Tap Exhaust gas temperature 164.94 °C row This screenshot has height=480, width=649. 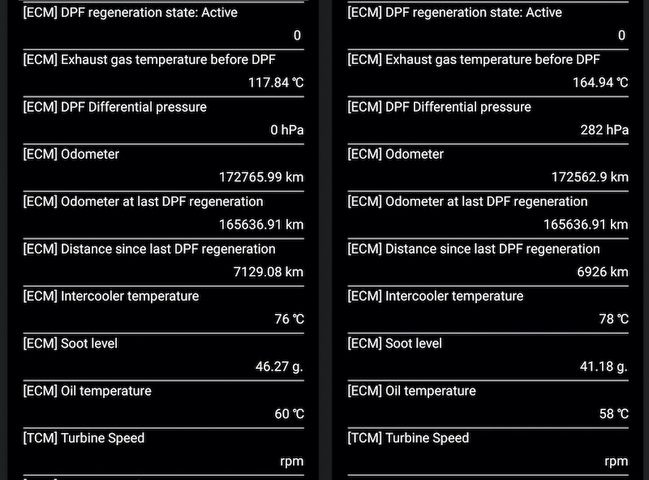click(x=488, y=73)
